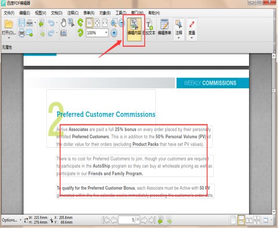Click the paragraph starting 'There is no cost'
This screenshot has height=228, width=278.
(x=135, y=166)
